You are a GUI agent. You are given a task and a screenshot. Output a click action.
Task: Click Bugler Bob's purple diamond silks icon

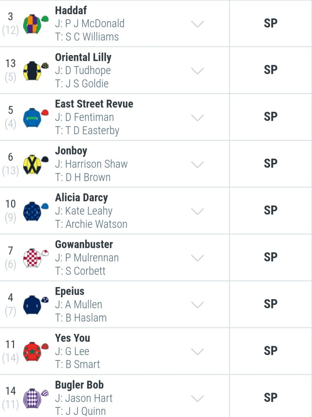36,398
